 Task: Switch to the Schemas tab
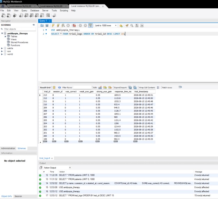pos(22,148)
